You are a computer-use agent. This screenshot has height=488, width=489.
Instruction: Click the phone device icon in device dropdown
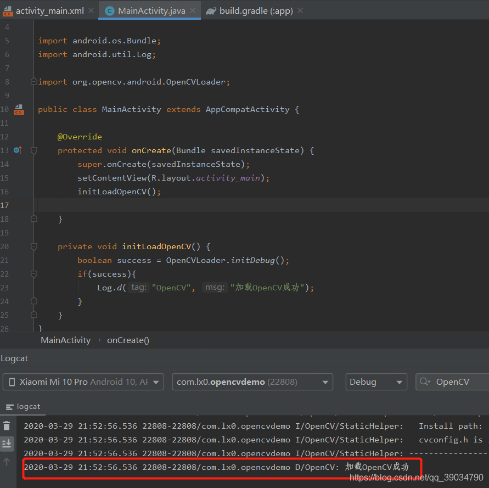pyautogui.click(x=12, y=382)
